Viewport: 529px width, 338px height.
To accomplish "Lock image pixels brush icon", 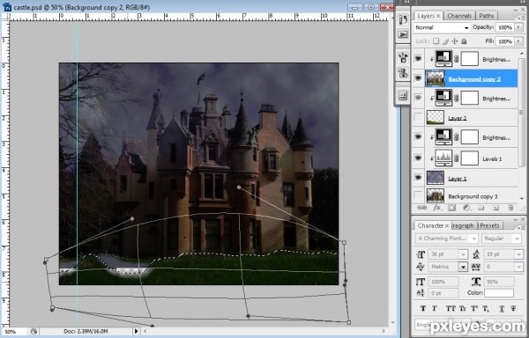I will [445, 41].
